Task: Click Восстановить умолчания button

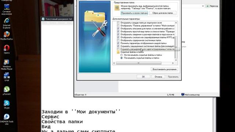Action: click(164, 69)
